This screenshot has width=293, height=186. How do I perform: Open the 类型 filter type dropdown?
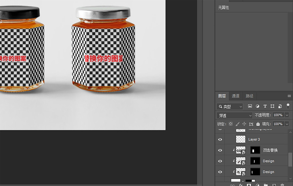[x=230, y=107]
